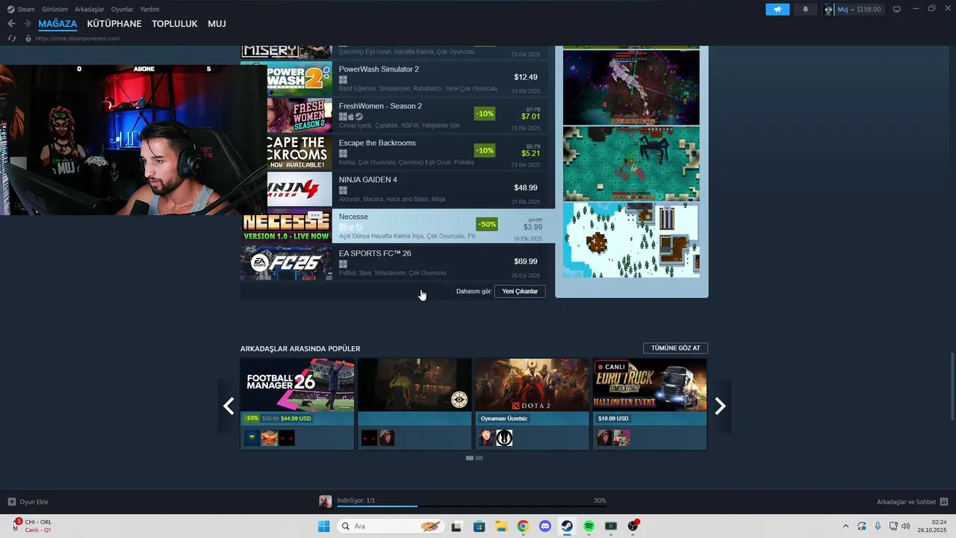
Task: Open the Football Manager 26 card
Action: 297,403
